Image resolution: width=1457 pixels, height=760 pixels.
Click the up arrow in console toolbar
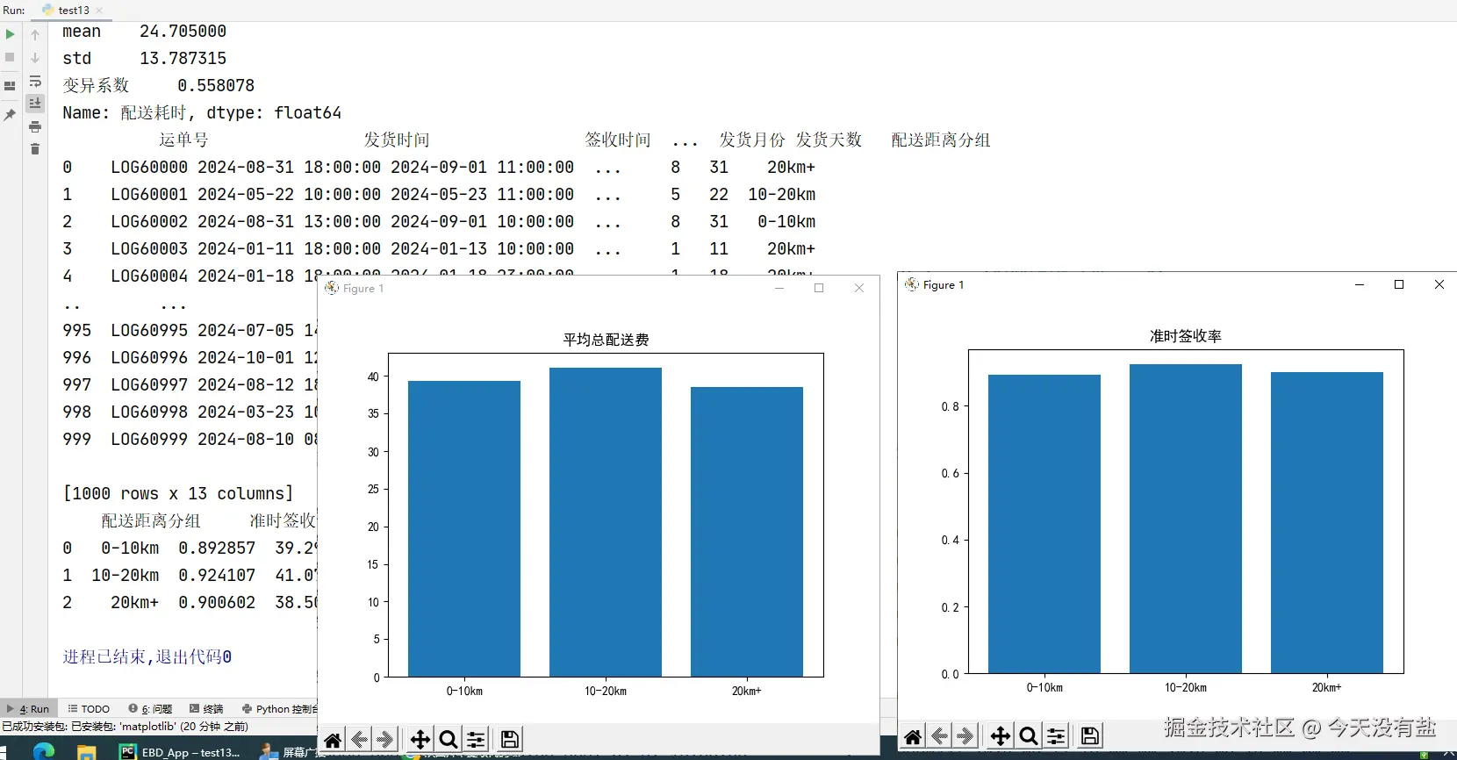tap(35, 34)
